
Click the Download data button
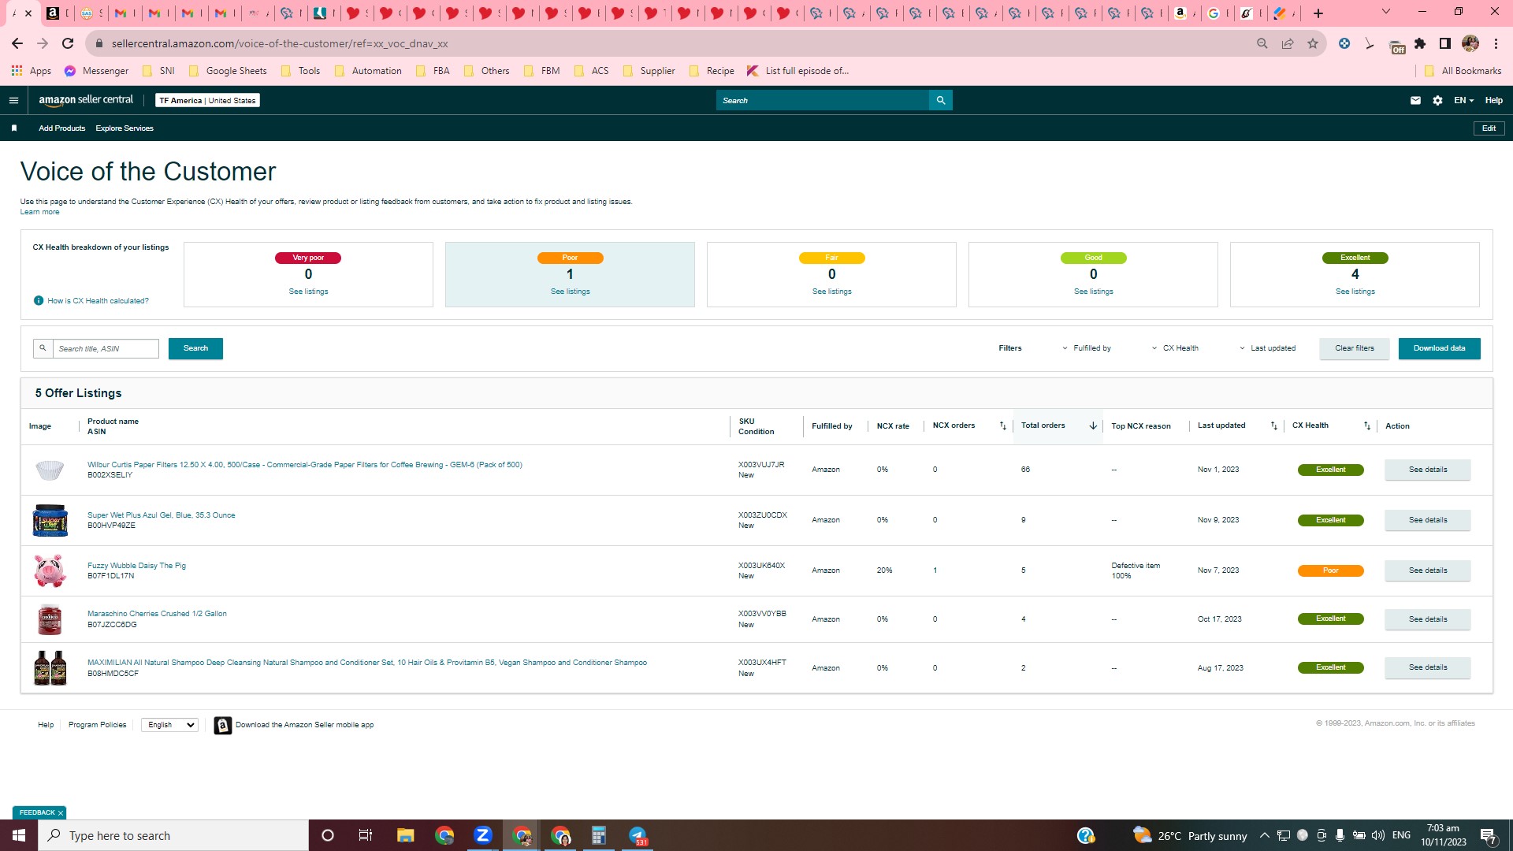(1439, 348)
